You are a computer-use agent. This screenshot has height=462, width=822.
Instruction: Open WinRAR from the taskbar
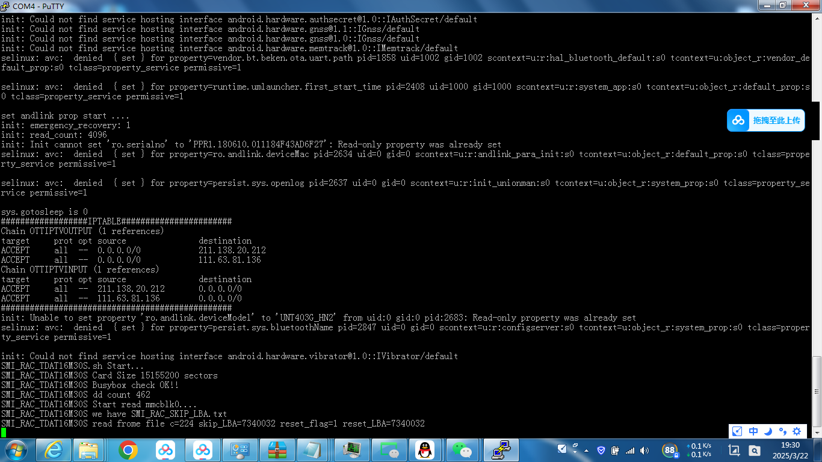click(277, 449)
